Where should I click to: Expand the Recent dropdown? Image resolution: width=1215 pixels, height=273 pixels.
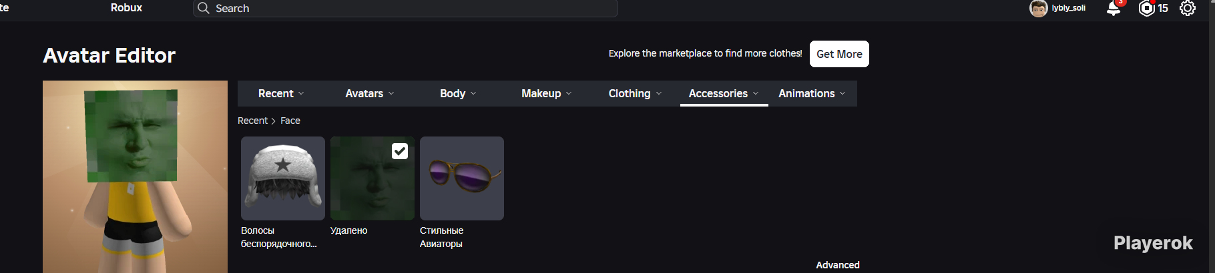(281, 93)
